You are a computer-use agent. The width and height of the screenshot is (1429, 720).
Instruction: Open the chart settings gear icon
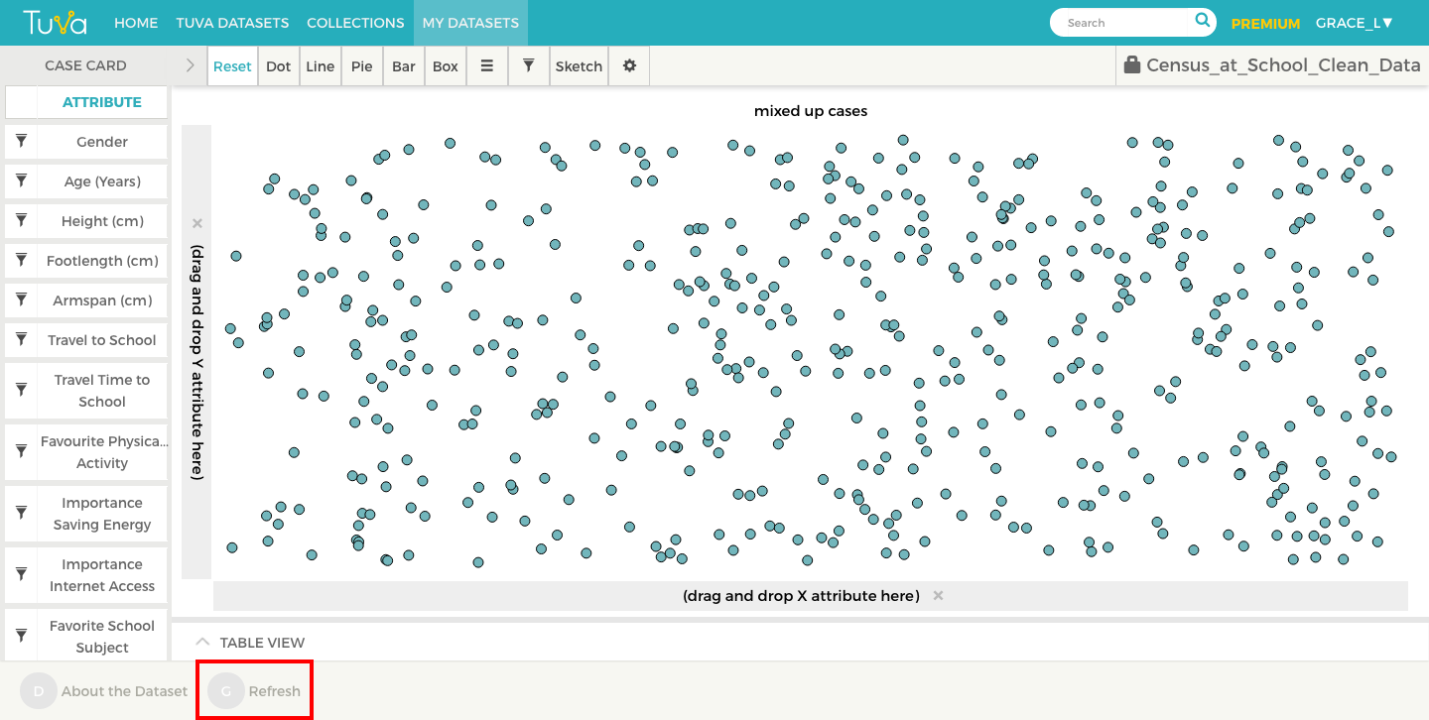pos(628,65)
